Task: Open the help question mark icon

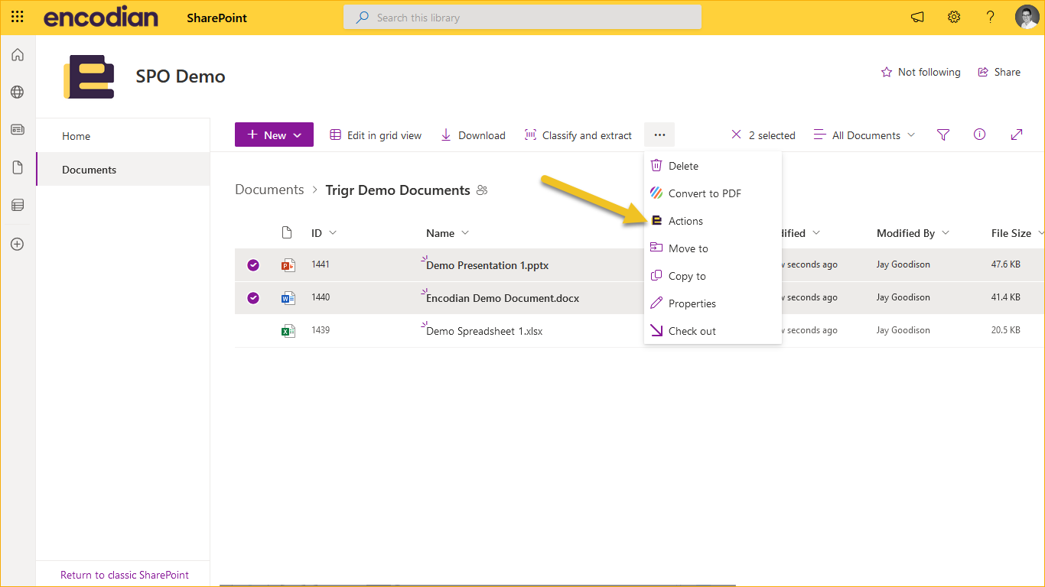Action: click(x=991, y=17)
